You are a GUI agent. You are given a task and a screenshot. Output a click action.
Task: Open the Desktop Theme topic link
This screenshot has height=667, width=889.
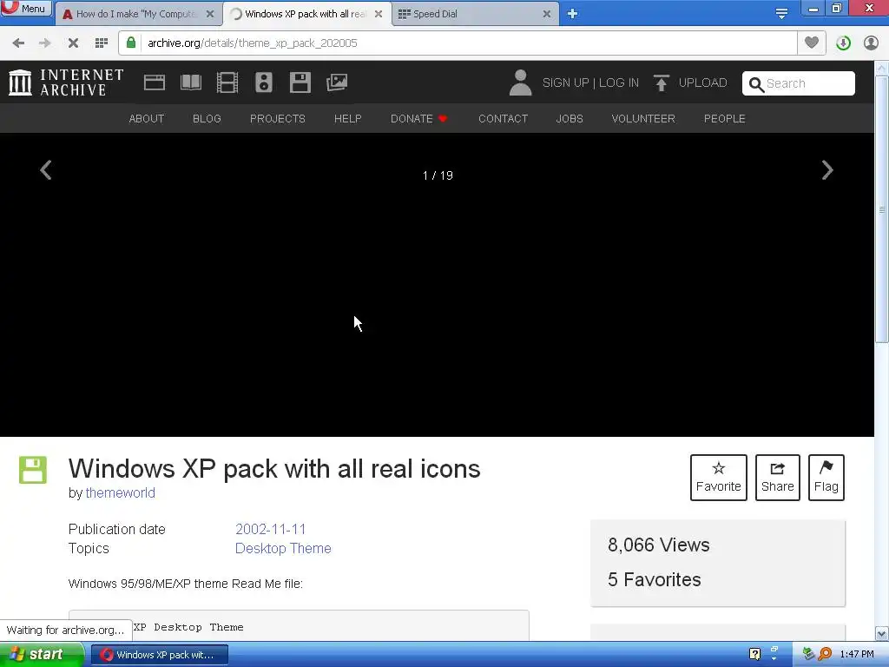(x=283, y=549)
